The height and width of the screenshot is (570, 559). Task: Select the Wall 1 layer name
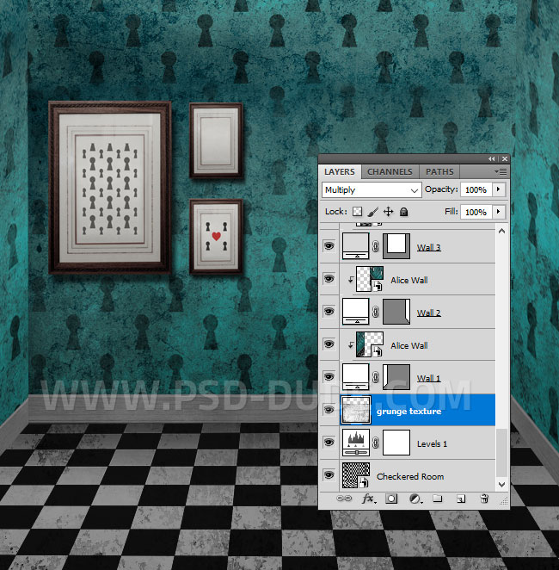tap(428, 378)
